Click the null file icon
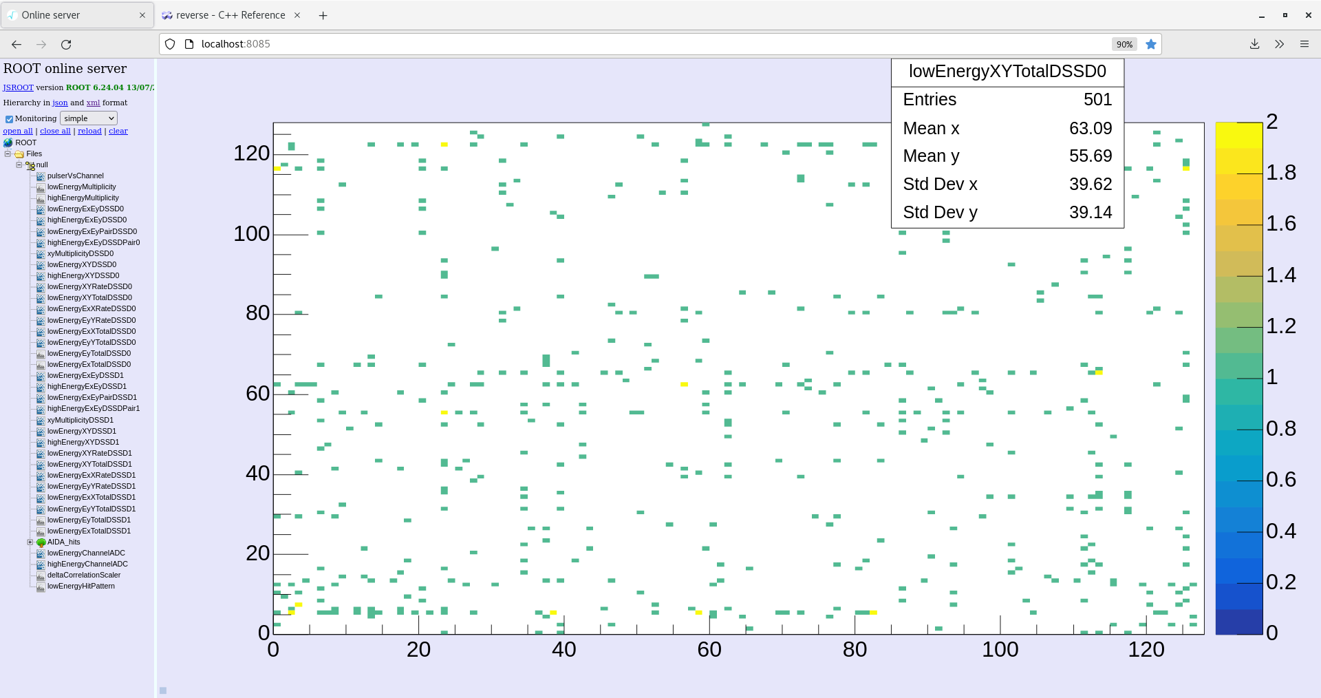This screenshot has height=698, width=1321. coord(30,165)
